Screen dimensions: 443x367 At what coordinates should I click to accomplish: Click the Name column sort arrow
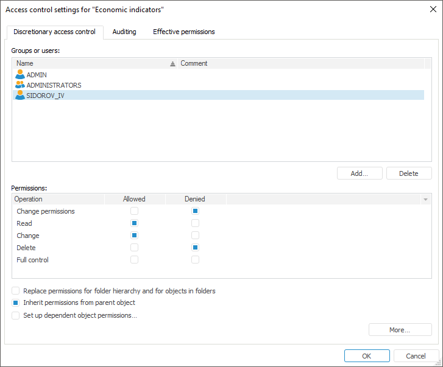pyautogui.click(x=172, y=63)
